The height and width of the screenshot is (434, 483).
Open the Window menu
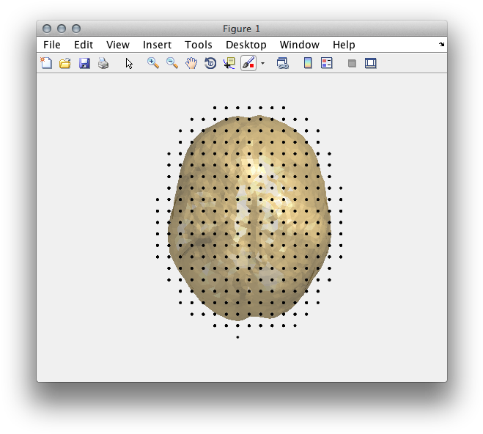click(x=300, y=45)
